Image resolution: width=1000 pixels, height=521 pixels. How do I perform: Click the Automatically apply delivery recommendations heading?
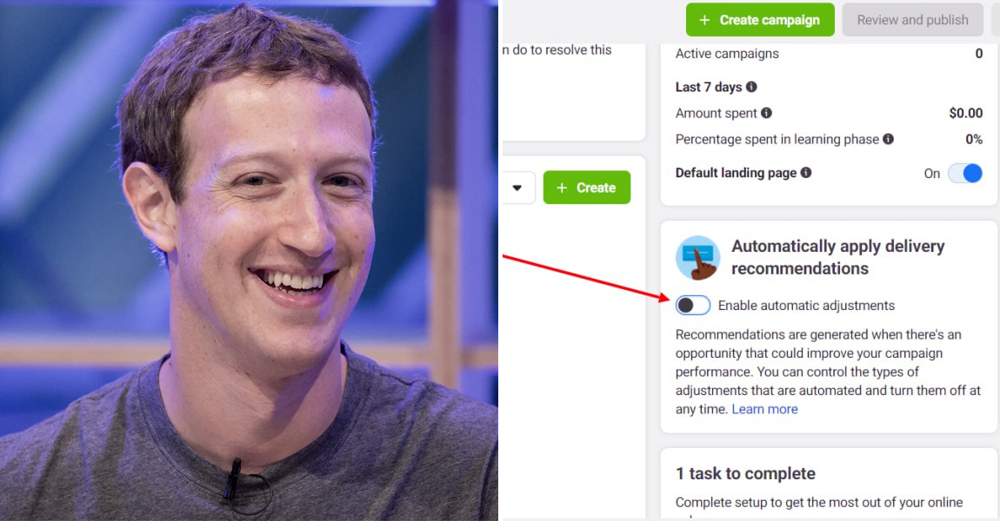click(x=838, y=257)
